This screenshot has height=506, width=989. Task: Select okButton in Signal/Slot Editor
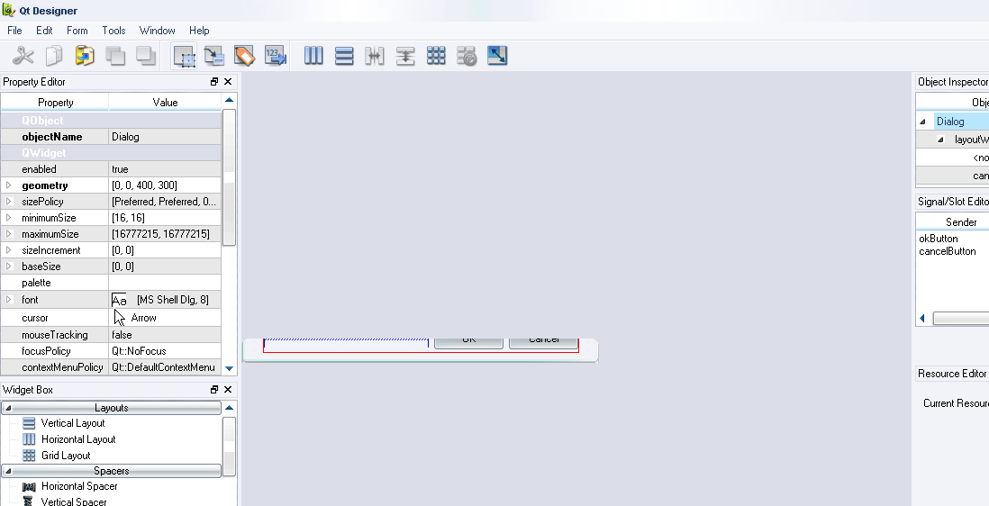[x=938, y=239]
